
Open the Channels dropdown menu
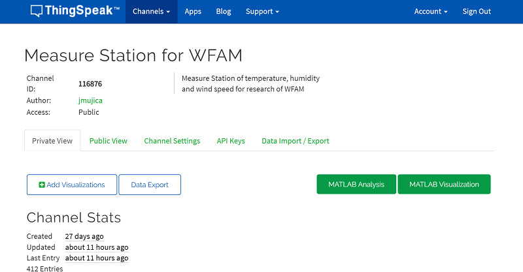tap(151, 11)
